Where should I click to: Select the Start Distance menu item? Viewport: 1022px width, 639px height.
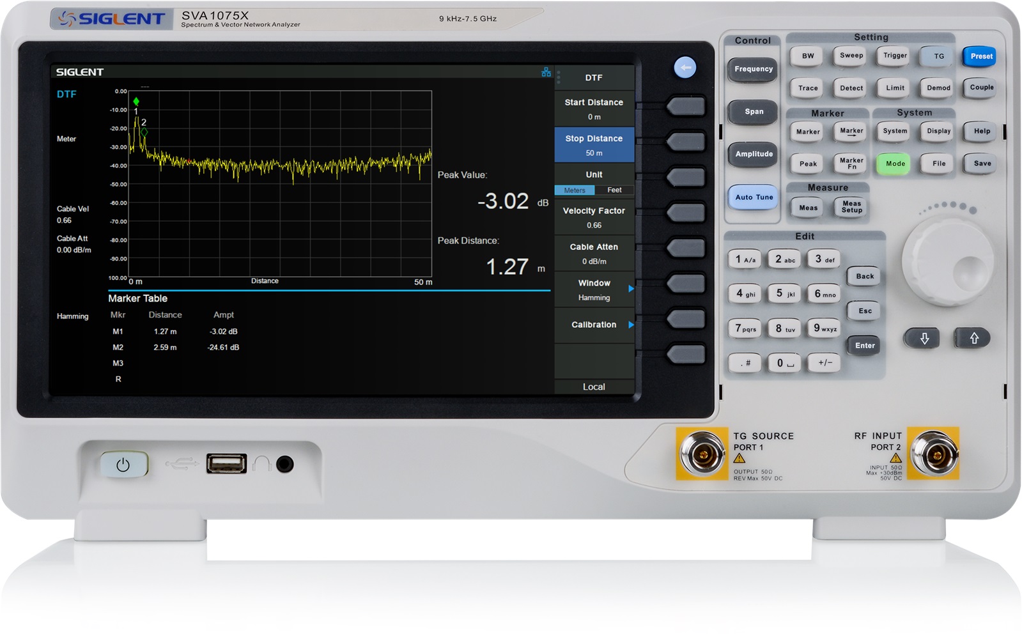594,109
